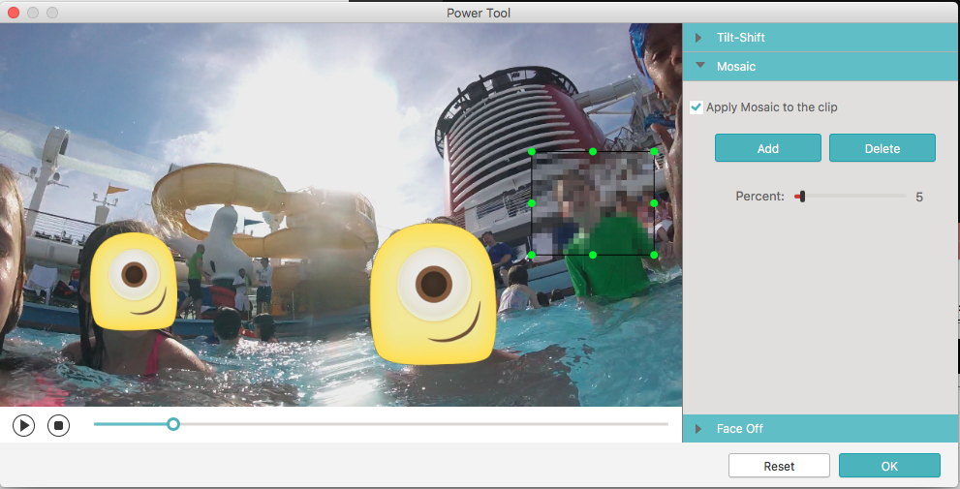Click the Percent label text
Viewport: 960px width, 489px height.
759,197
